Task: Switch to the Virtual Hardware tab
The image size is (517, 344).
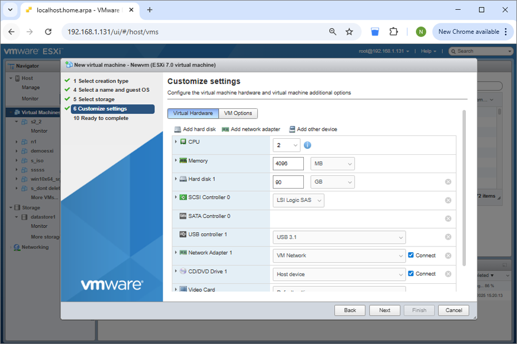Action: pyautogui.click(x=193, y=114)
